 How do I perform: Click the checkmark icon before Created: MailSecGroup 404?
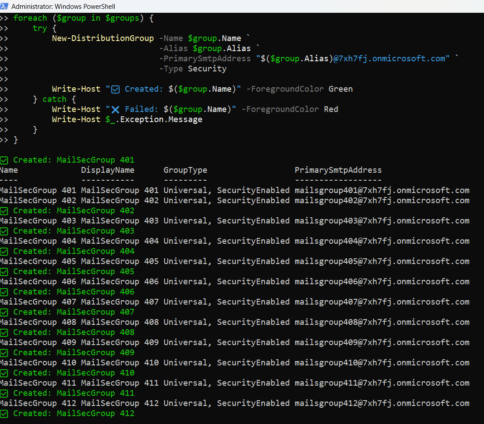(4, 251)
